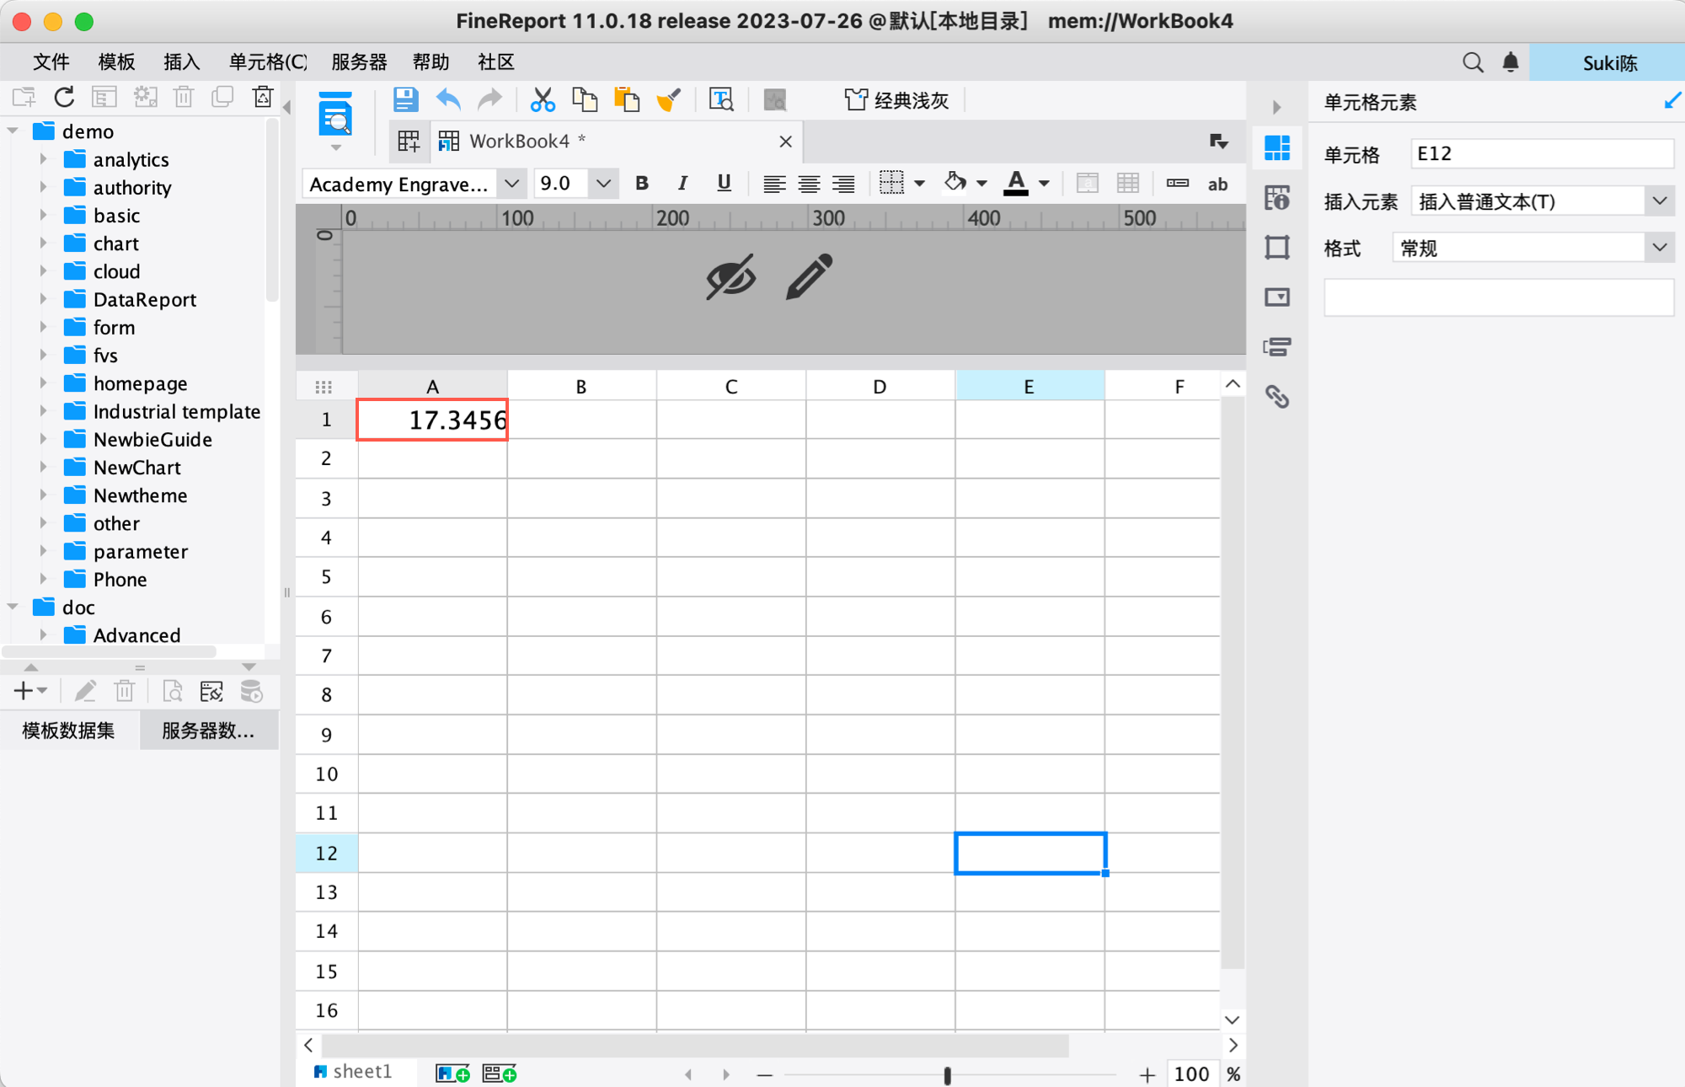The image size is (1685, 1087).
Task: Switch to the 服务器数... tab
Action: (208, 731)
